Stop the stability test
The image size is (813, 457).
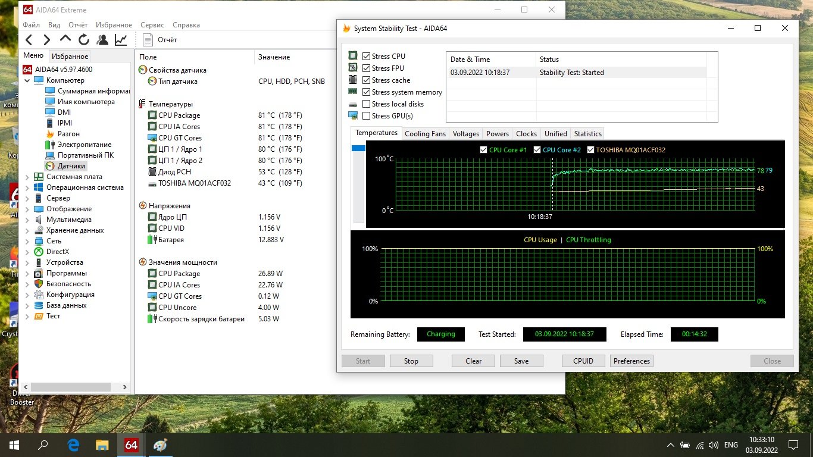(x=411, y=361)
